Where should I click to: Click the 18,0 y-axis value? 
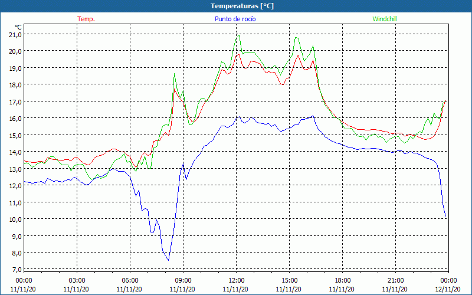[x=15, y=84]
